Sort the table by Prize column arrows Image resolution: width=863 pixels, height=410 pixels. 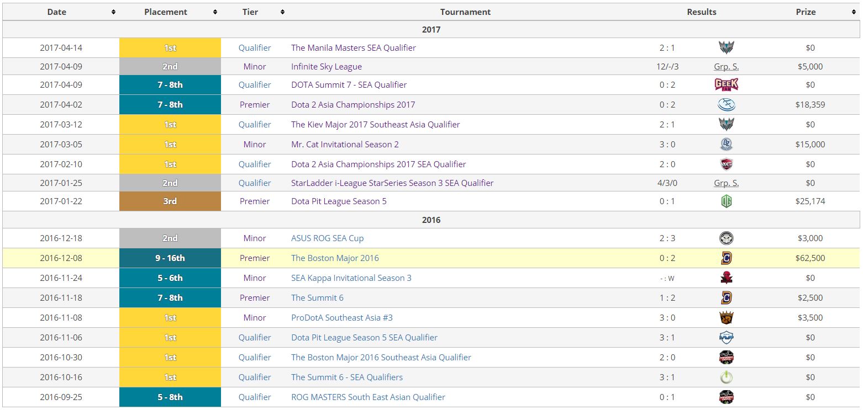click(854, 12)
